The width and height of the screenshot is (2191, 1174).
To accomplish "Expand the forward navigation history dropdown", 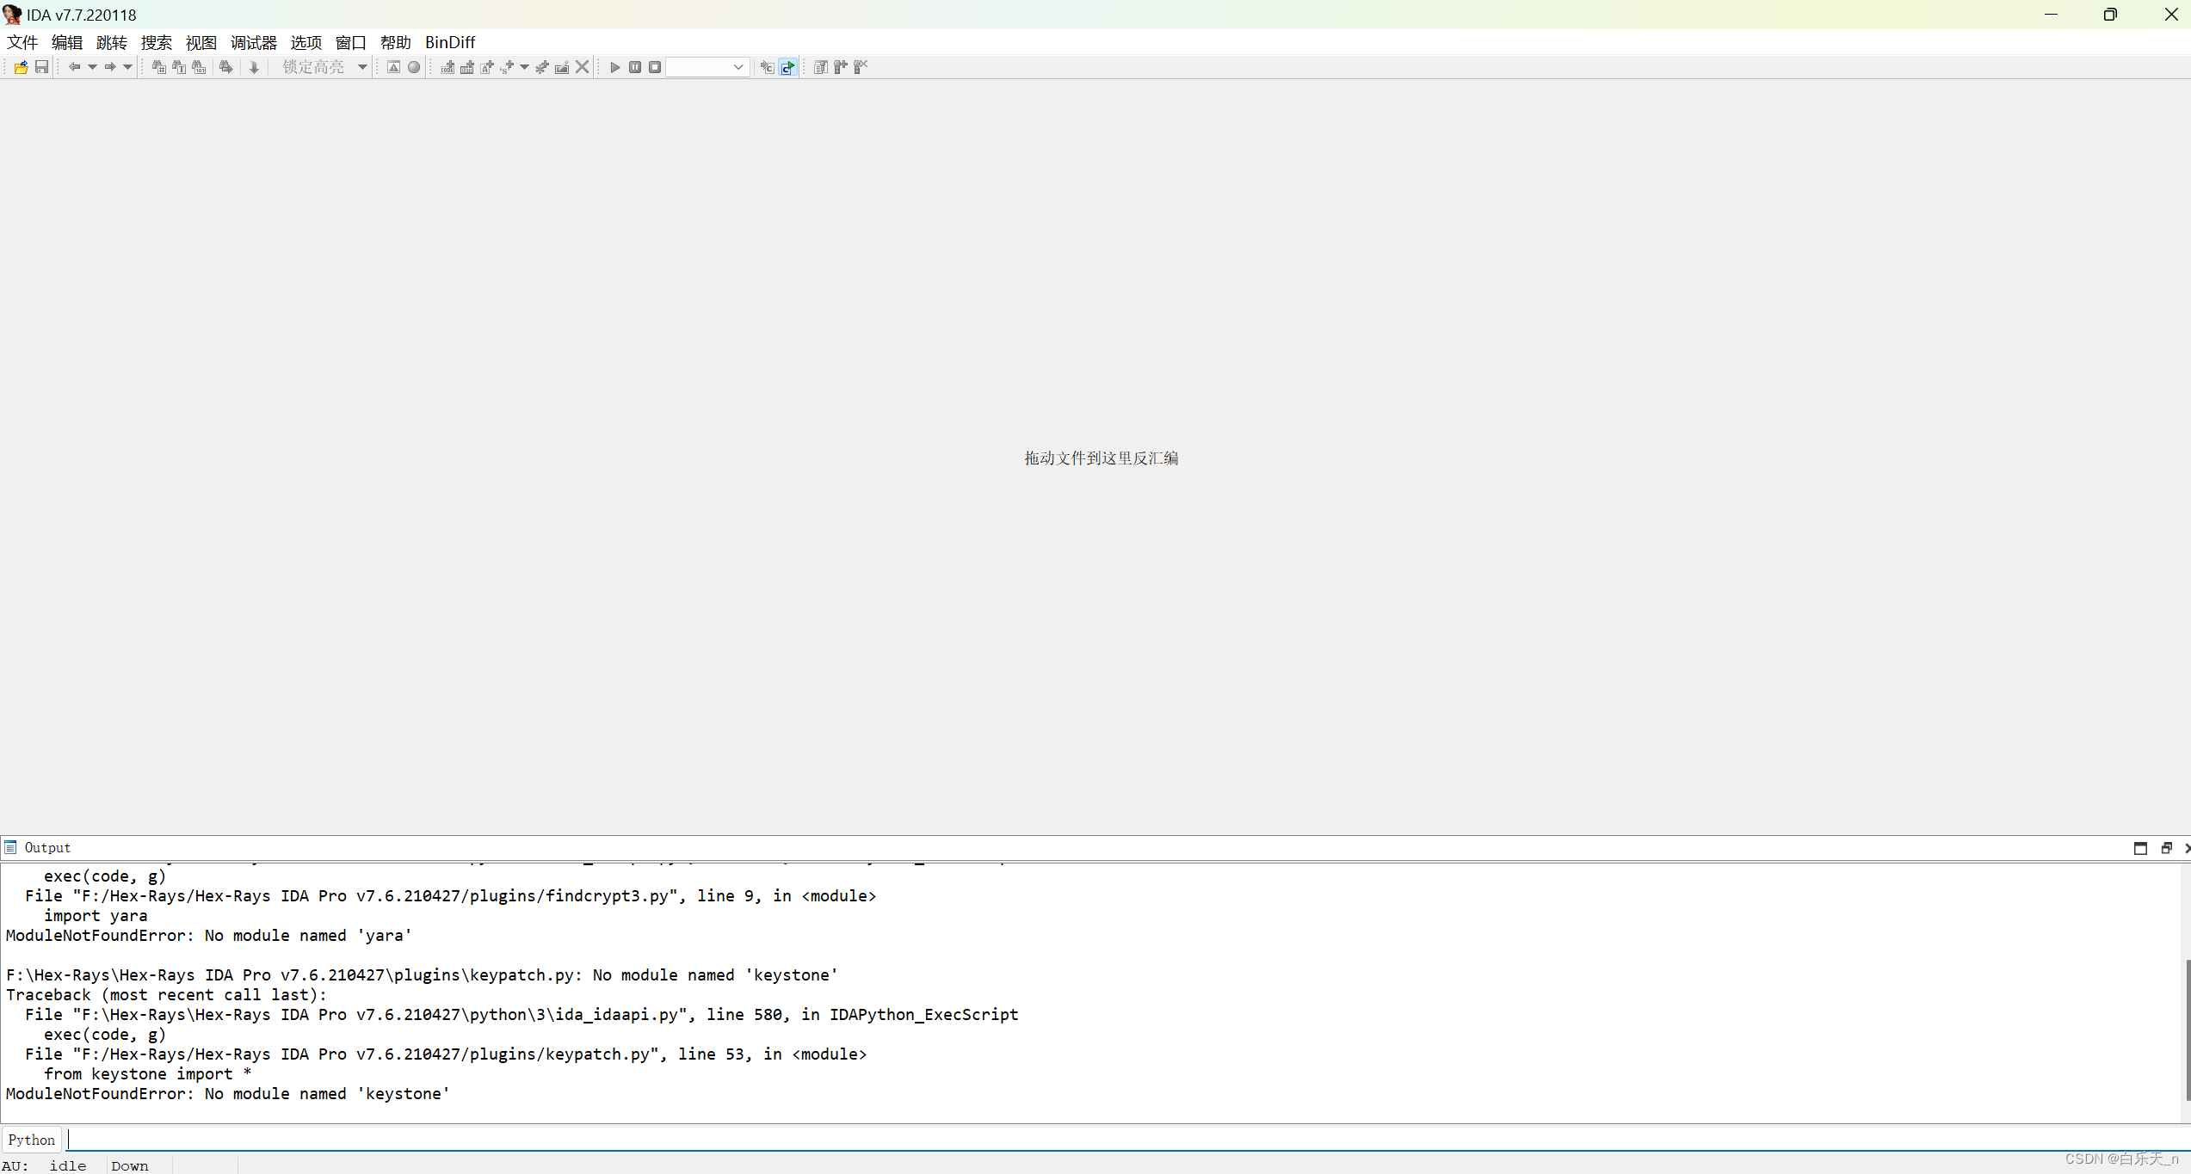I will tap(127, 67).
